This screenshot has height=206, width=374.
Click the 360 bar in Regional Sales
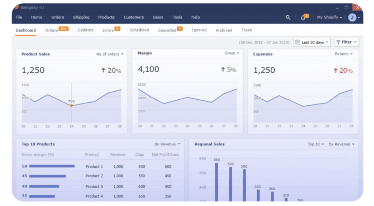(x=272, y=197)
